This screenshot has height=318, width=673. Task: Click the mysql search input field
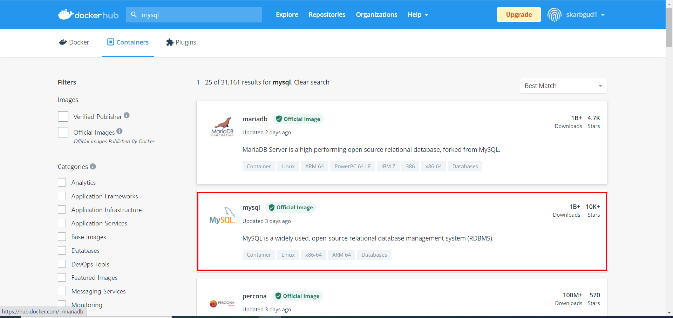click(x=194, y=15)
